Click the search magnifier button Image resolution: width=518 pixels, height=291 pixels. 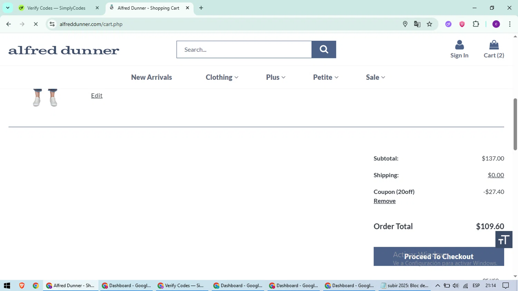(324, 49)
